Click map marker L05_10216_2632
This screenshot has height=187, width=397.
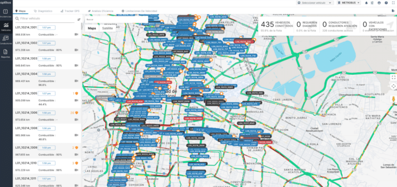click(194, 111)
